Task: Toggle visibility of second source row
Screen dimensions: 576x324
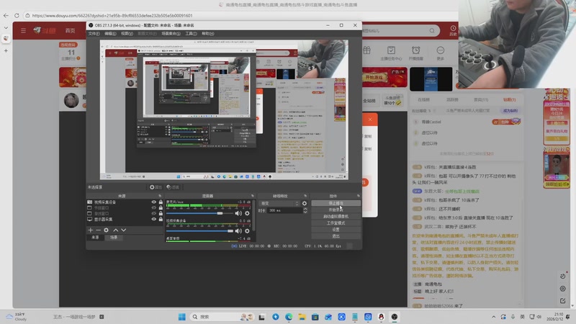Action: coord(154,207)
